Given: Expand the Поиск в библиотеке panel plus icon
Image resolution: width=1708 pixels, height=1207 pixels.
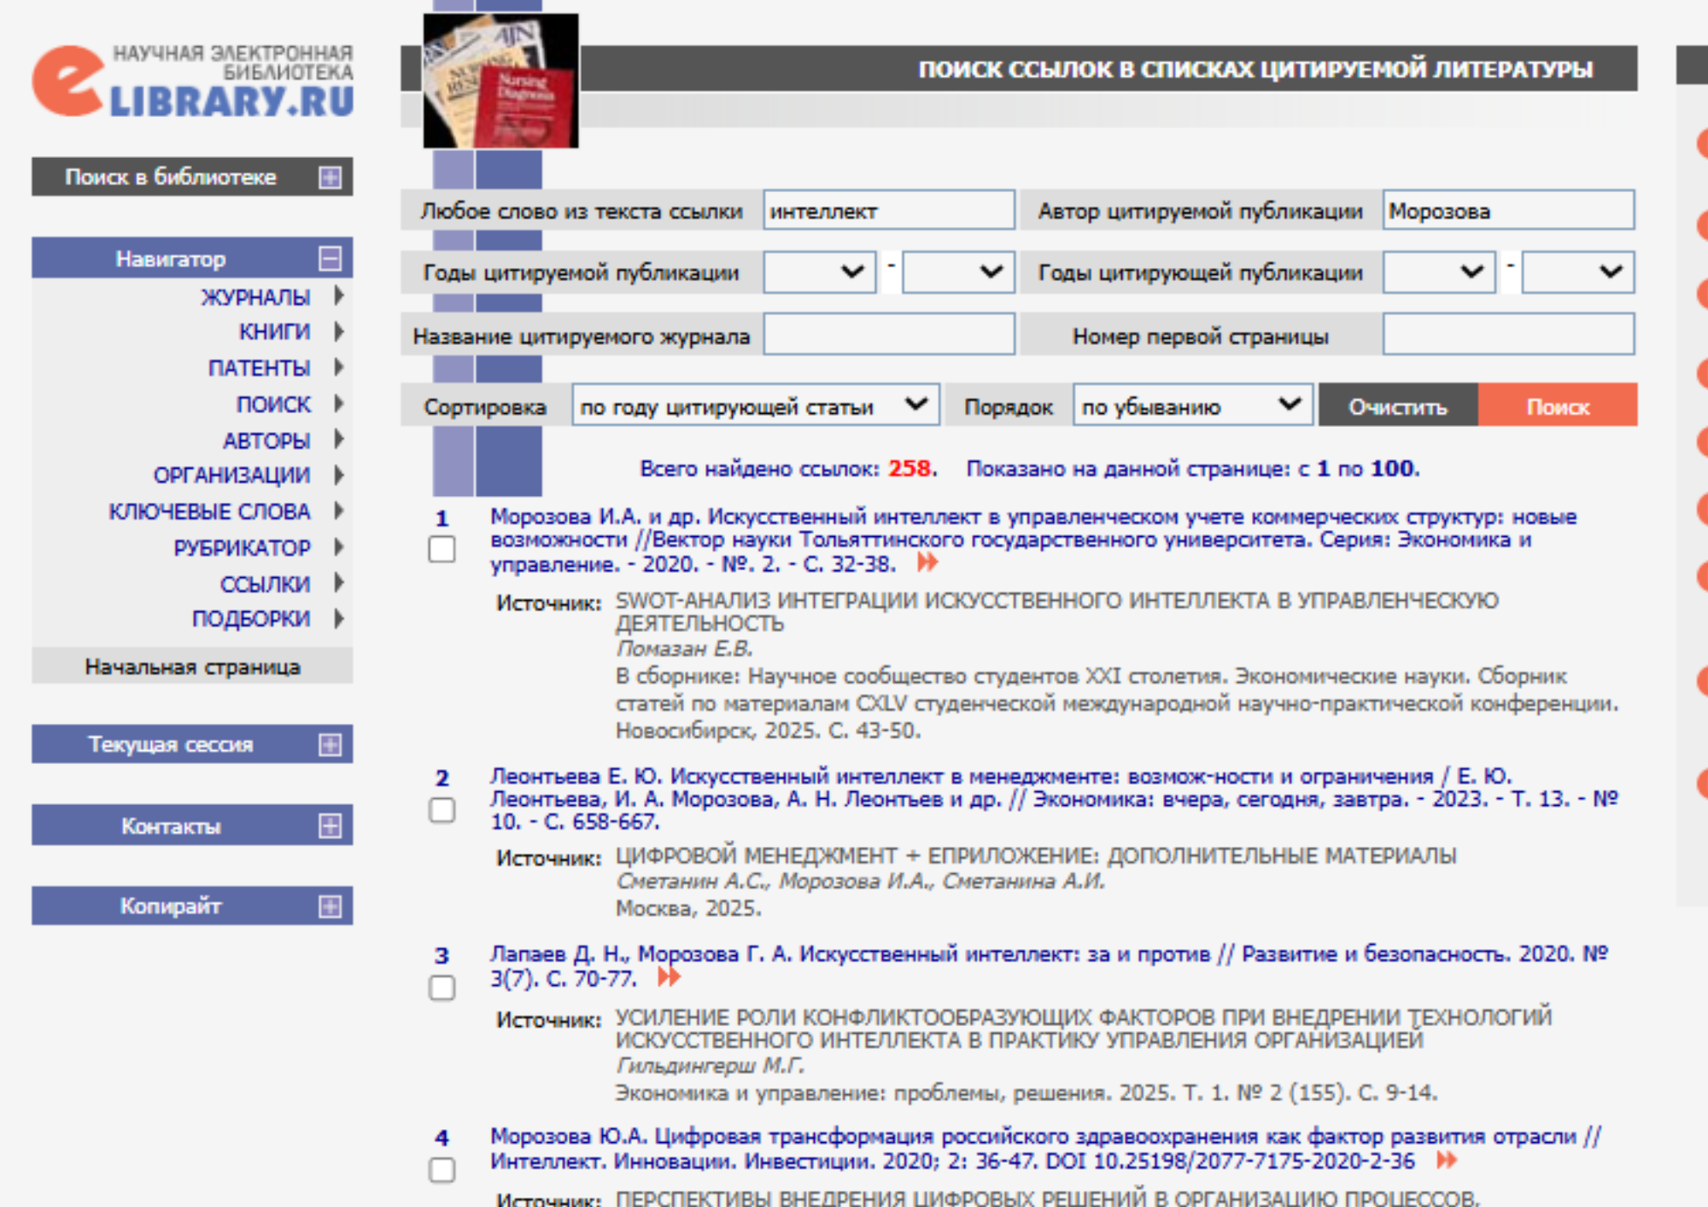Looking at the screenshot, I should tap(330, 177).
